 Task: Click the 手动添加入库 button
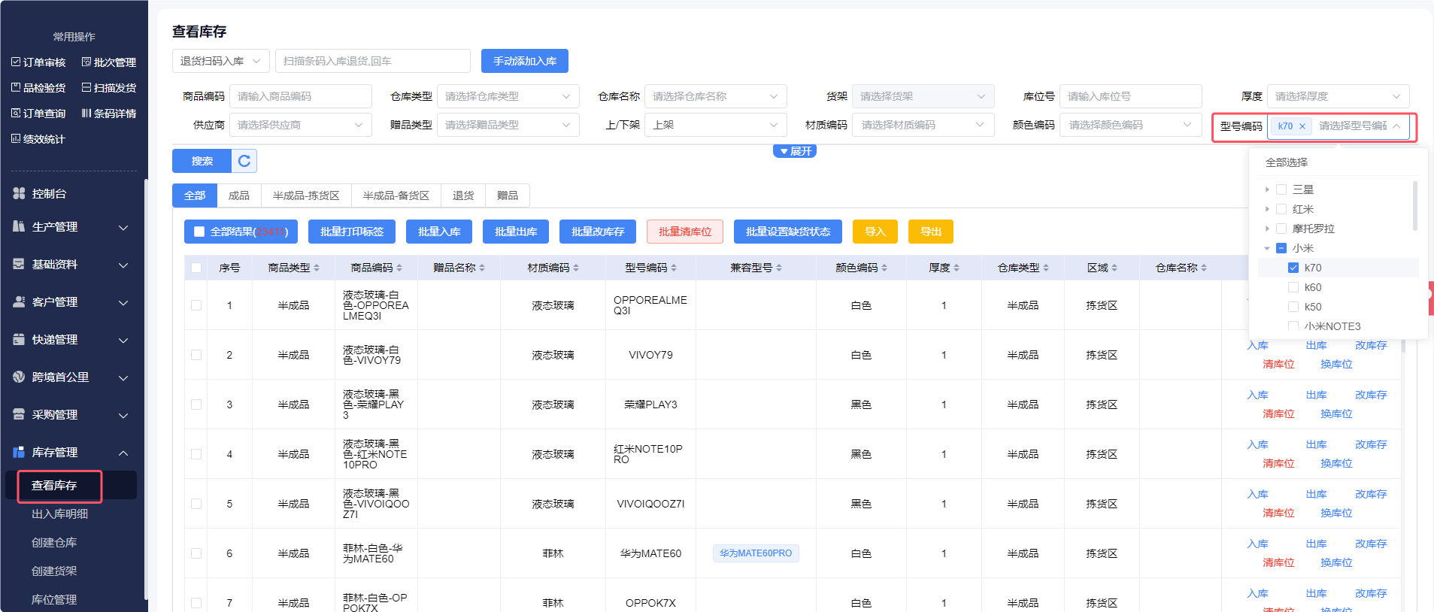(524, 61)
